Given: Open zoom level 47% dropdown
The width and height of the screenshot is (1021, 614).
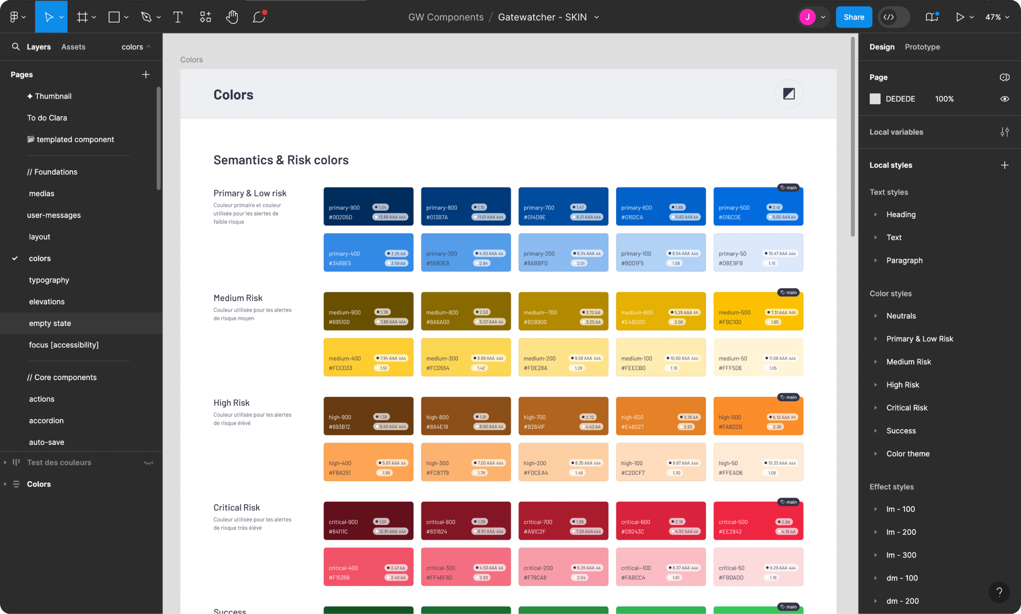Looking at the screenshot, I should point(997,17).
